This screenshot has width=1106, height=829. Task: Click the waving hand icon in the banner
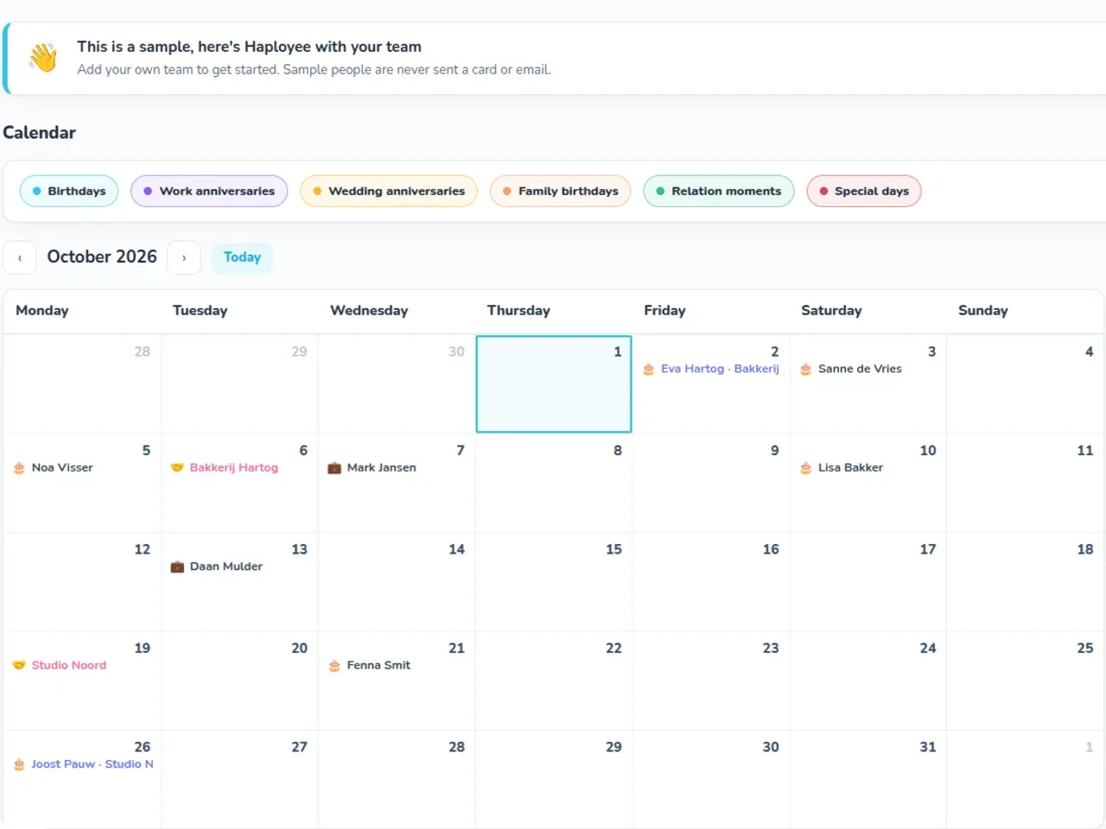pos(42,57)
